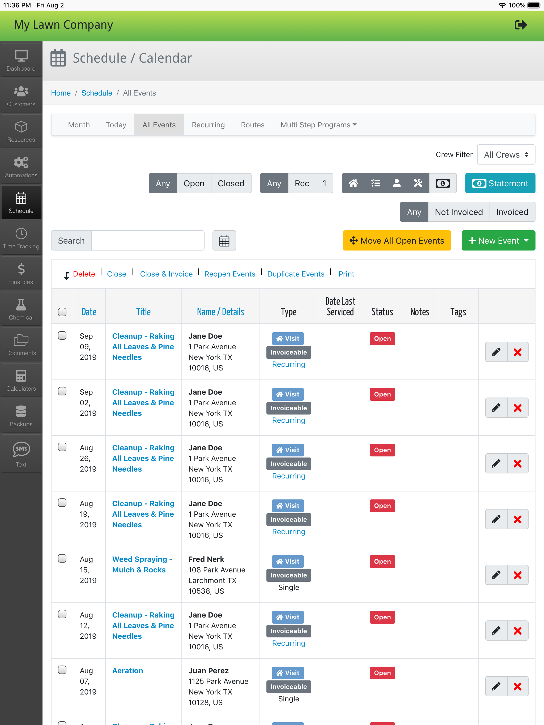
Task: Open the All Crews filter dropdown
Action: [x=505, y=155]
